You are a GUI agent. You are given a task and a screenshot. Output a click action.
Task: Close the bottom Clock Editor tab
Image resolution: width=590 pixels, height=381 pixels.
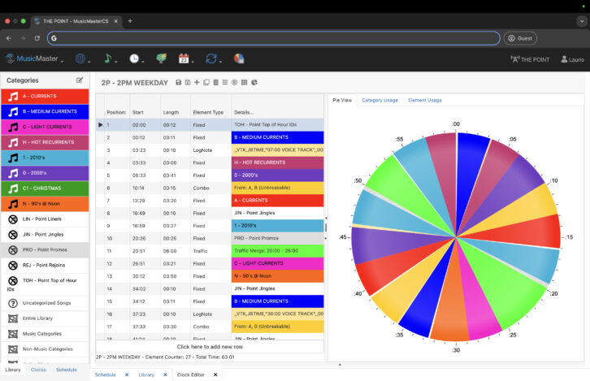pos(215,375)
